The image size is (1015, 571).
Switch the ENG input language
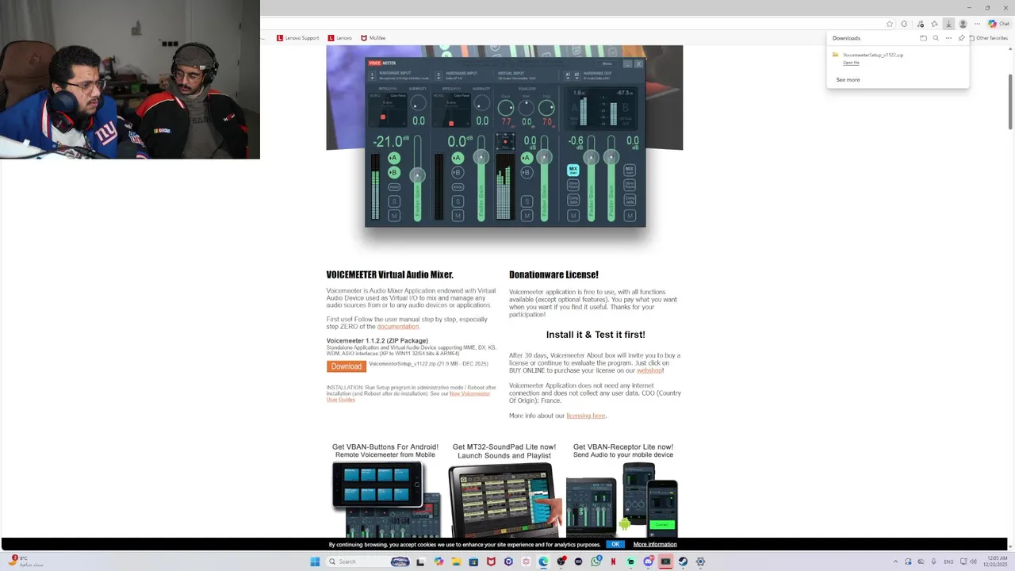tap(948, 561)
